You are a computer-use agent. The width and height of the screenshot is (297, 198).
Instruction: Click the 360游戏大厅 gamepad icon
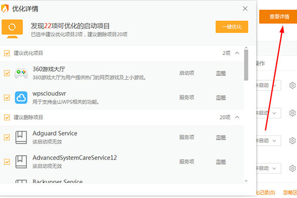[x=21, y=73]
